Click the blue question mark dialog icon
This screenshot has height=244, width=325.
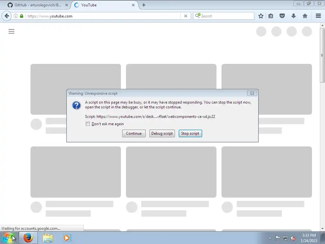click(76, 105)
